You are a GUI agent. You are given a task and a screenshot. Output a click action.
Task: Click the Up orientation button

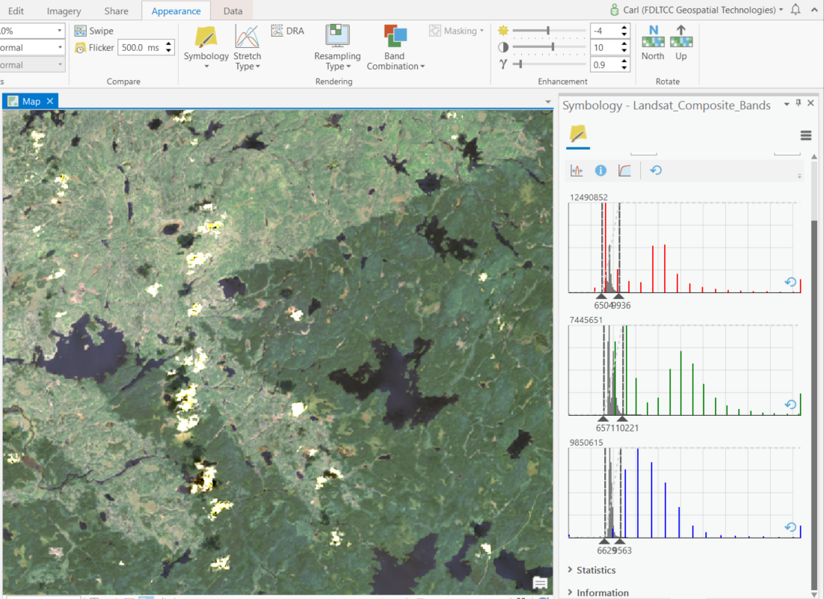[680, 43]
